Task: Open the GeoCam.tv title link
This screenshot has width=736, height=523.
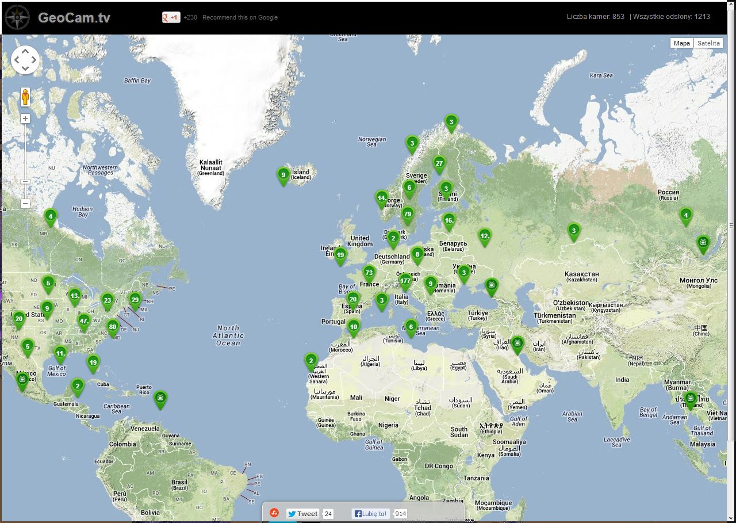Action: pyautogui.click(x=74, y=18)
